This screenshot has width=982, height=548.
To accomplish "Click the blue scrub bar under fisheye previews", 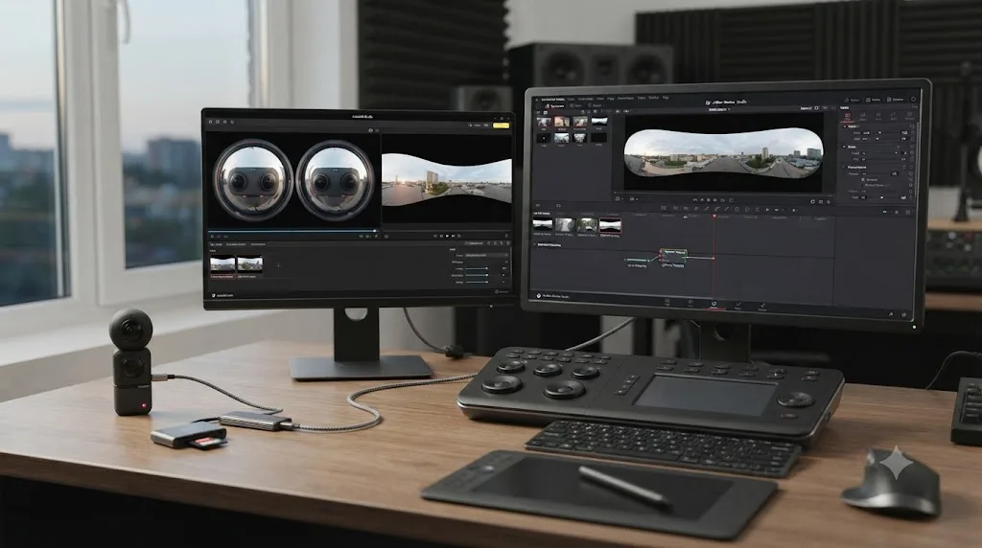I will (x=293, y=231).
